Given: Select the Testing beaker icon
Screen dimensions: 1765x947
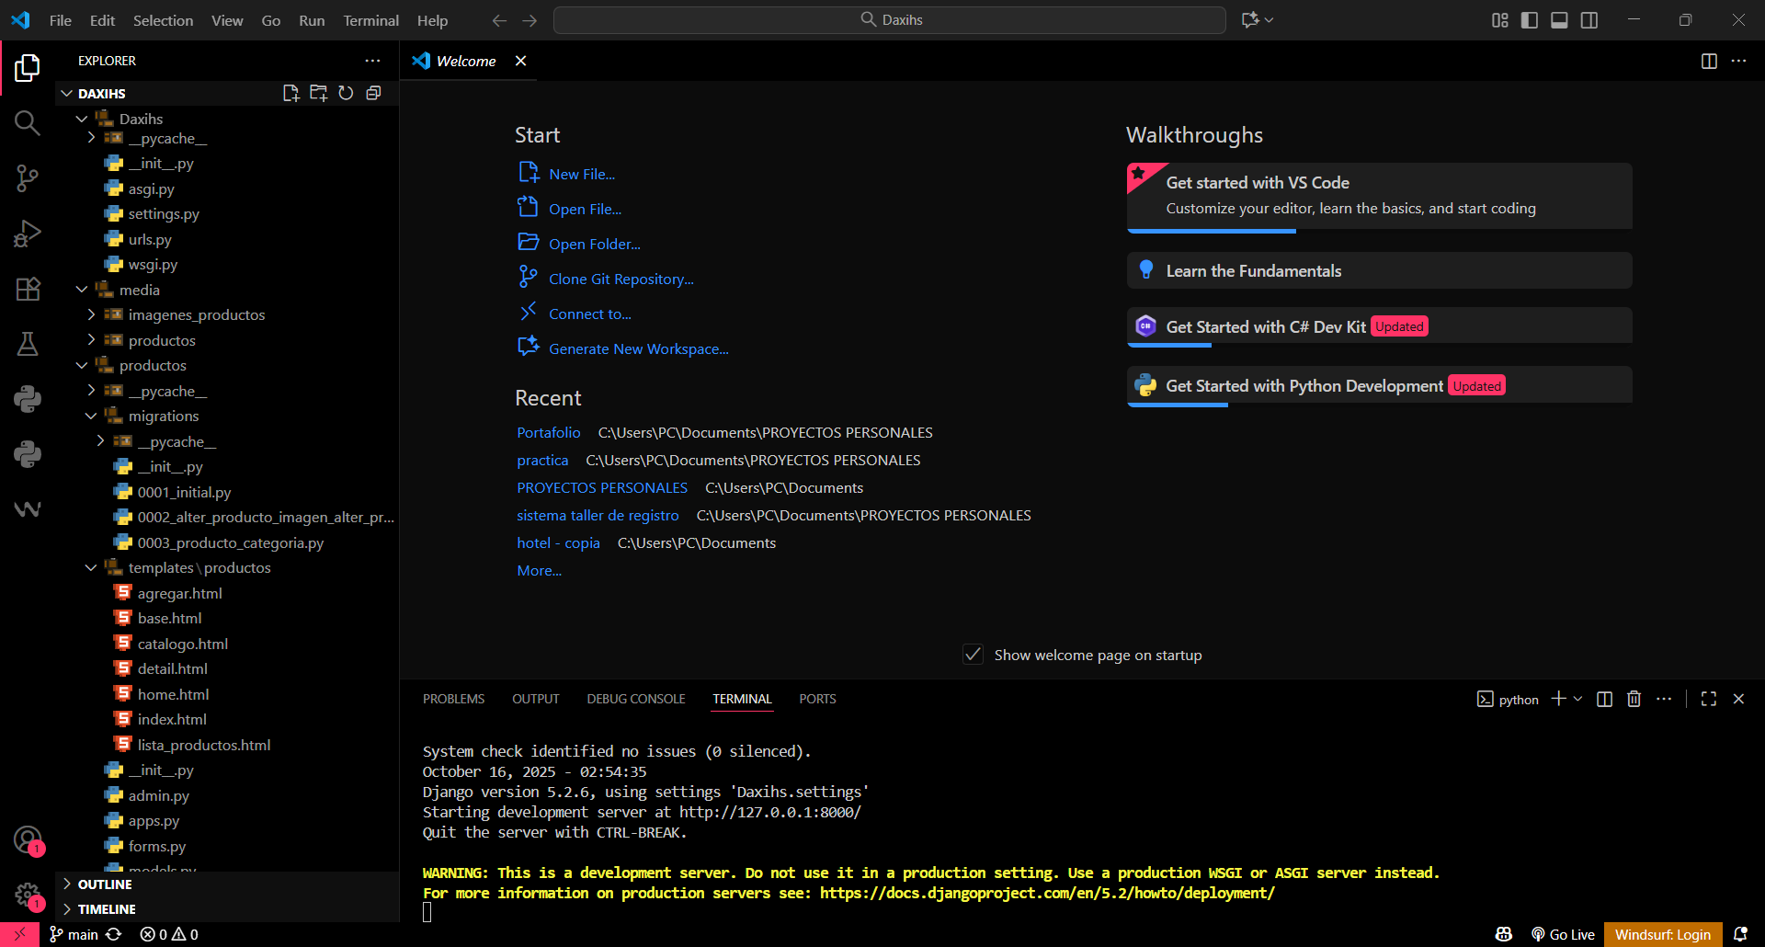Looking at the screenshot, I should [x=27, y=343].
